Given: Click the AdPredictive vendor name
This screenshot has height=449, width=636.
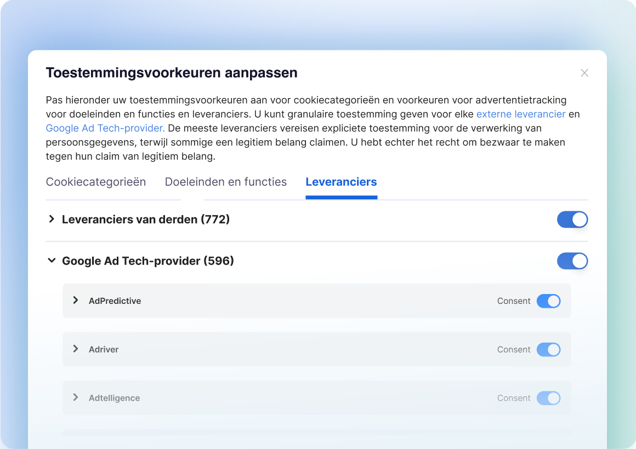Looking at the screenshot, I should click(x=115, y=301).
